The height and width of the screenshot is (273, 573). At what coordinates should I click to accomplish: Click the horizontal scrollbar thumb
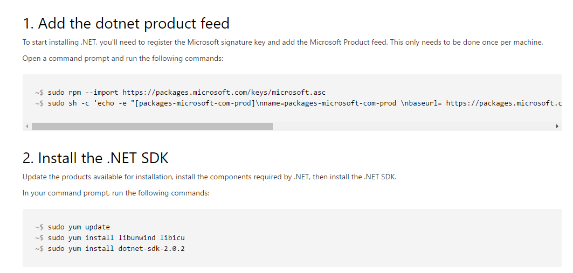tap(152, 126)
